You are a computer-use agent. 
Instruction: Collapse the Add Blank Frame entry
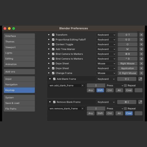point(50,79)
